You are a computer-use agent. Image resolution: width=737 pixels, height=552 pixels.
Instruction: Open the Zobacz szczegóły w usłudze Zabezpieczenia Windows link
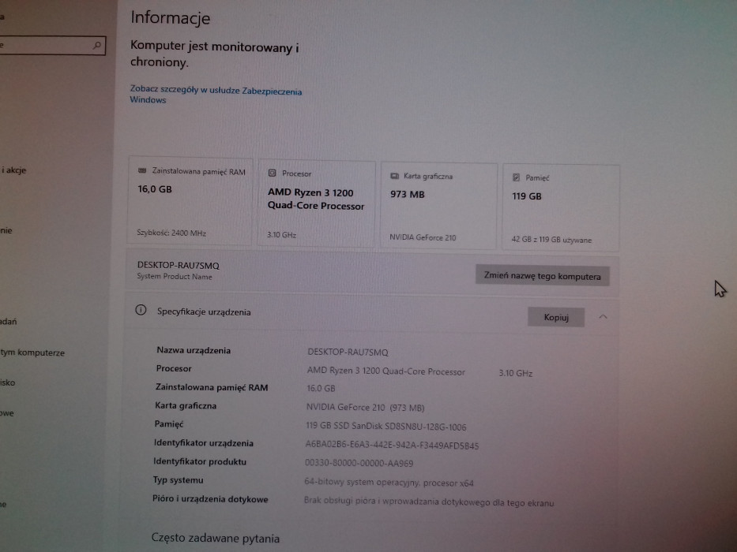tap(216, 95)
